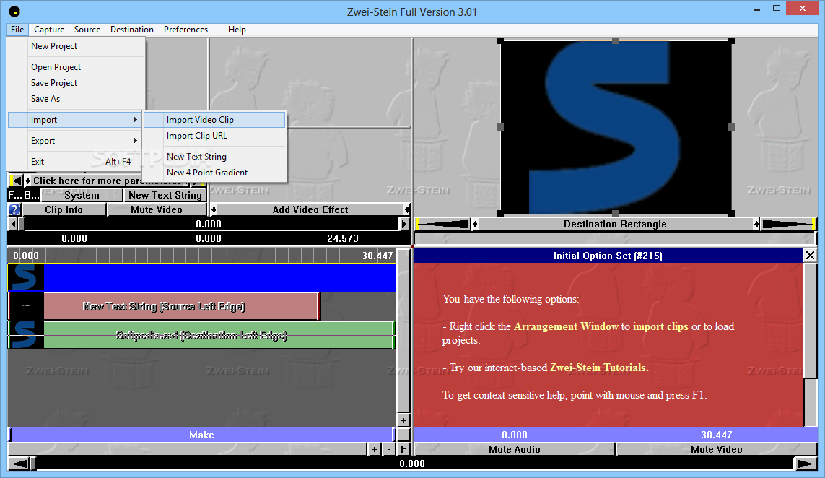Select Save Project

[77, 83]
